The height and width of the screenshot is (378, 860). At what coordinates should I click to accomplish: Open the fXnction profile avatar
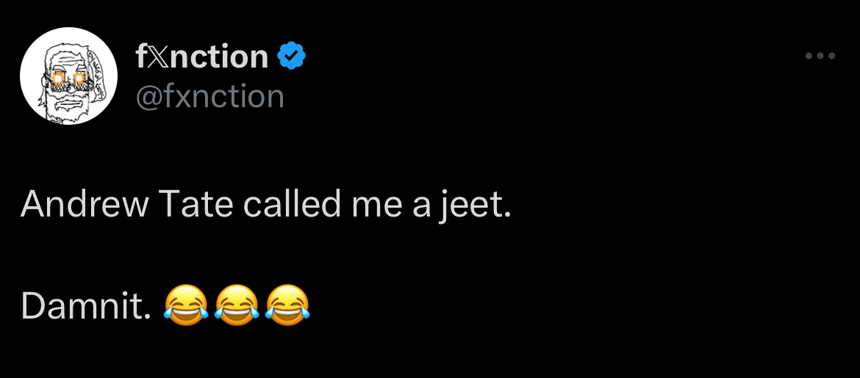[68, 76]
